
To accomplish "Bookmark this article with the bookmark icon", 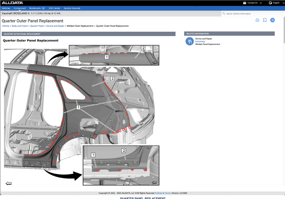I will coord(265,20).
